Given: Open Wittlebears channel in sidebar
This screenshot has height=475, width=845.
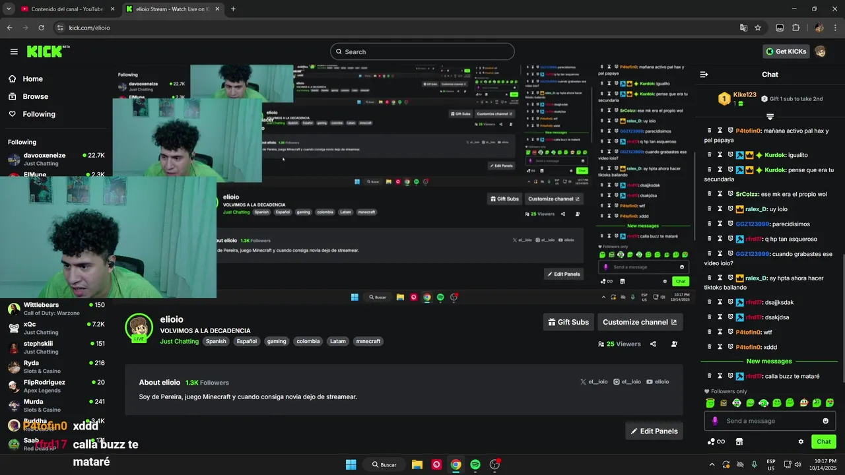Looking at the screenshot, I should pyautogui.click(x=56, y=309).
